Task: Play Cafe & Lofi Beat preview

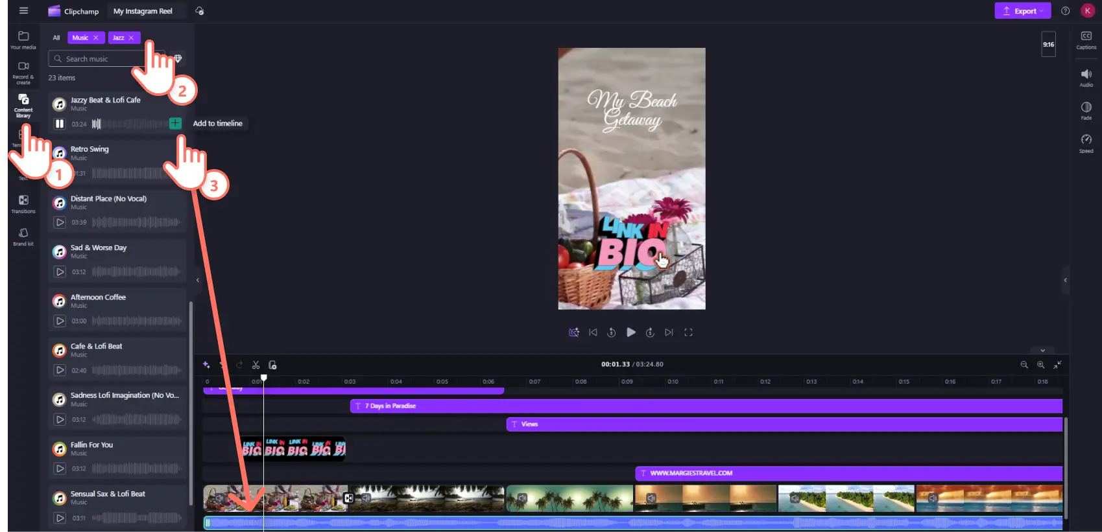Action: coord(60,370)
